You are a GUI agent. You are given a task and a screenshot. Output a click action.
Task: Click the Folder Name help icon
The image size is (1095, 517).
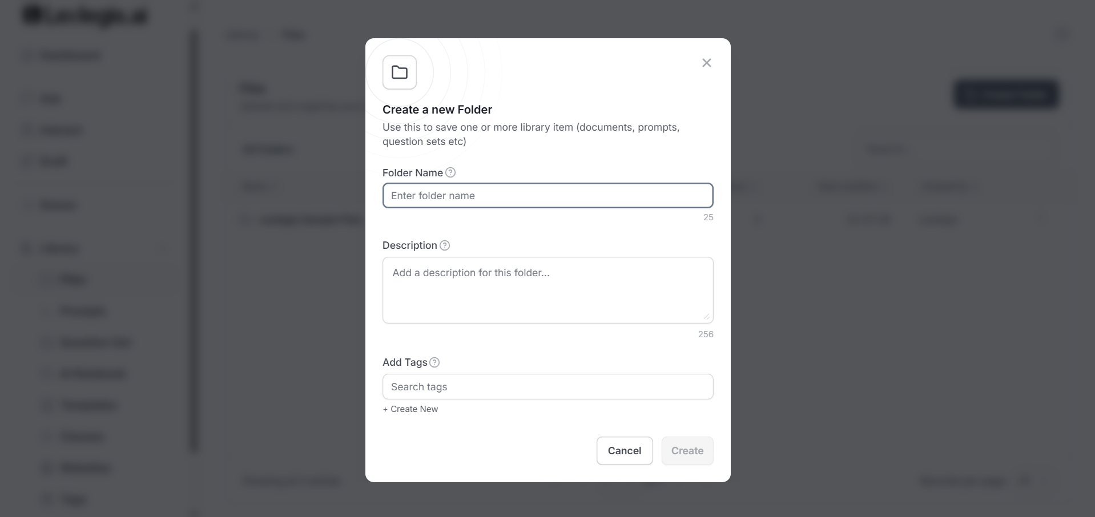tap(450, 172)
